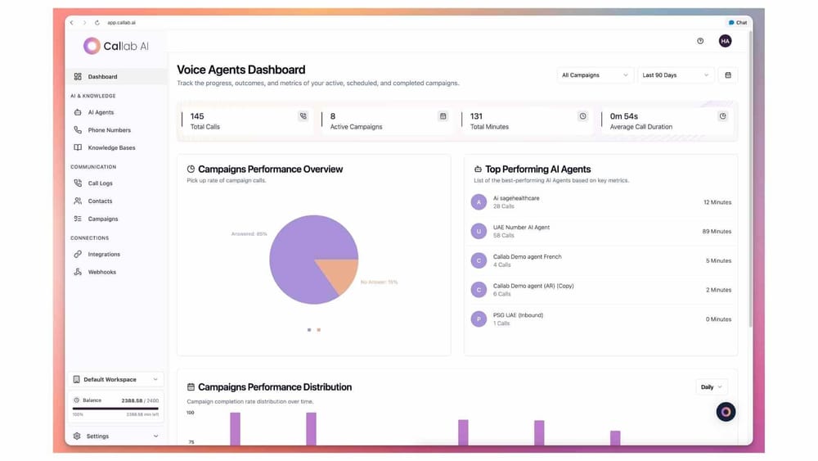Expand the Default Workspace selector
This screenshot has height=461, width=818.
pyautogui.click(x=116, y=379)
